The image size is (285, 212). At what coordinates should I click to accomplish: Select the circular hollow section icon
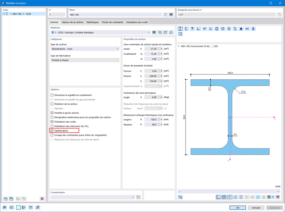pos(223,29)
